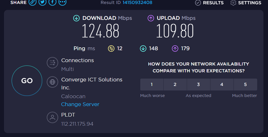Copy the share link icon
Viewport: 268px width, 137px height.
(33, 2)
